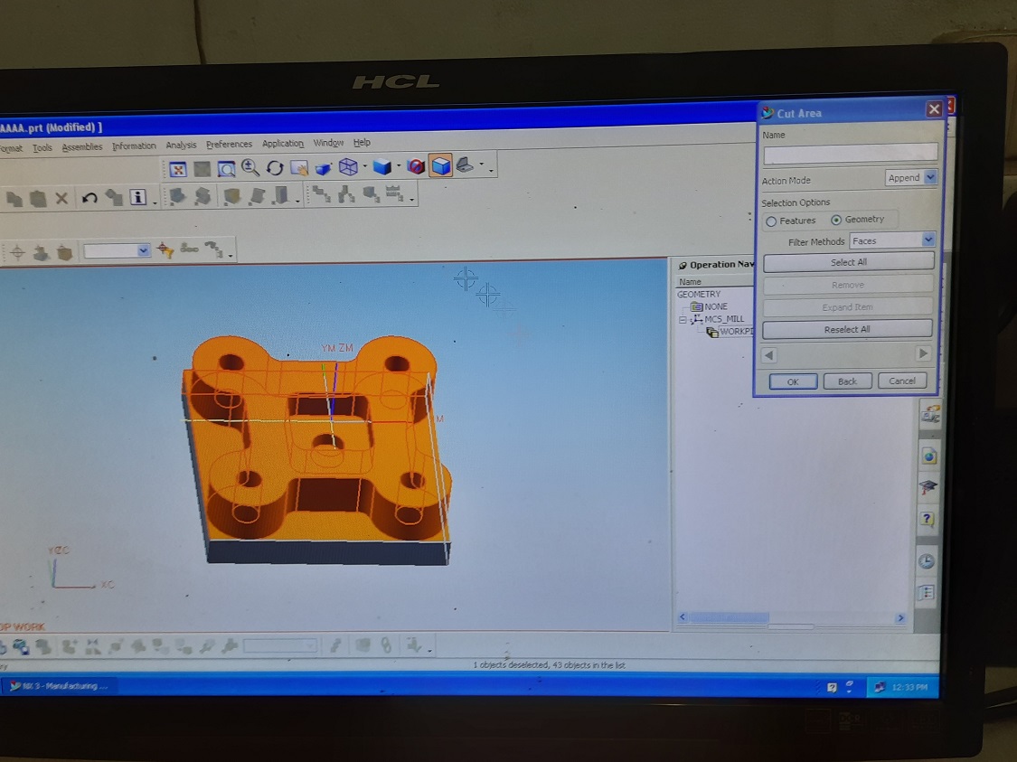1017x762 pixels.
Task: Click the NX 3 Manufacturing taskbar button
Action: click(x=59, y=686)
